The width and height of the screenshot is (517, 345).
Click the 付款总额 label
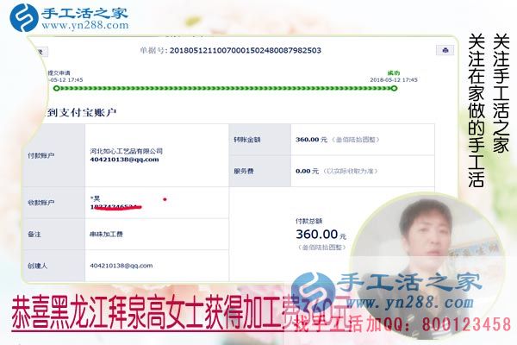309,221
